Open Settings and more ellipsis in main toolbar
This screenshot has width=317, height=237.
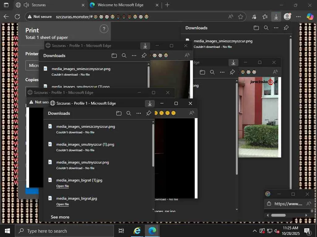[x=298, y=17]
